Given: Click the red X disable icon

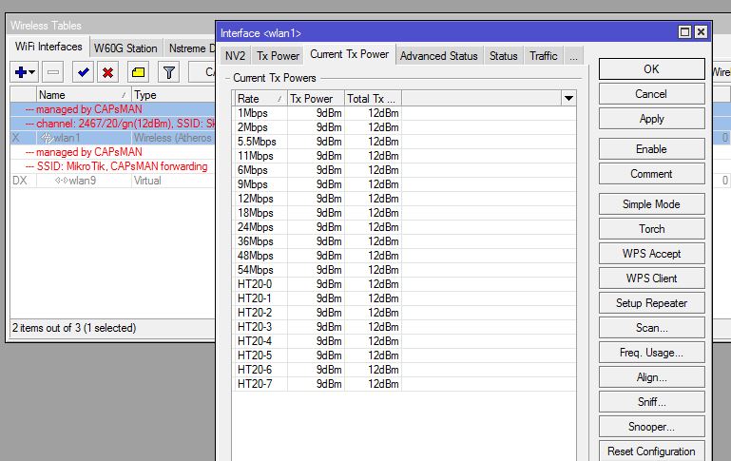Looking at the screenshot, I should (107, 72).
